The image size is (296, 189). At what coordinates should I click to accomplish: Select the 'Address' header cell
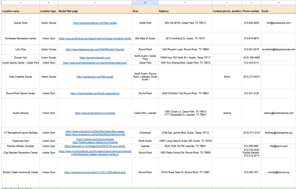point(185,9)
